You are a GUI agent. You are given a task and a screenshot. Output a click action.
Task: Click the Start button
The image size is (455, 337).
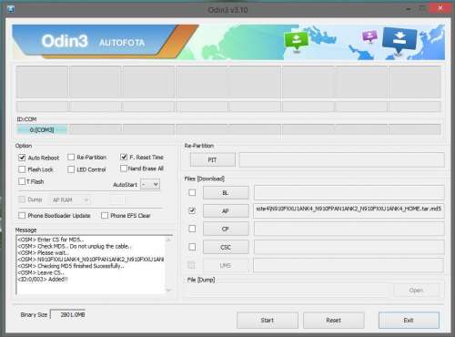268,320
